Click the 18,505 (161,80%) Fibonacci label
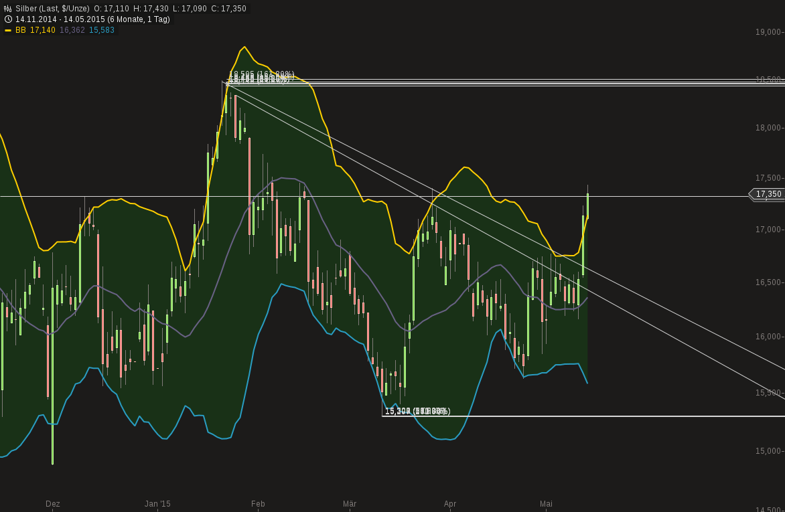 [x=261, y=74]
